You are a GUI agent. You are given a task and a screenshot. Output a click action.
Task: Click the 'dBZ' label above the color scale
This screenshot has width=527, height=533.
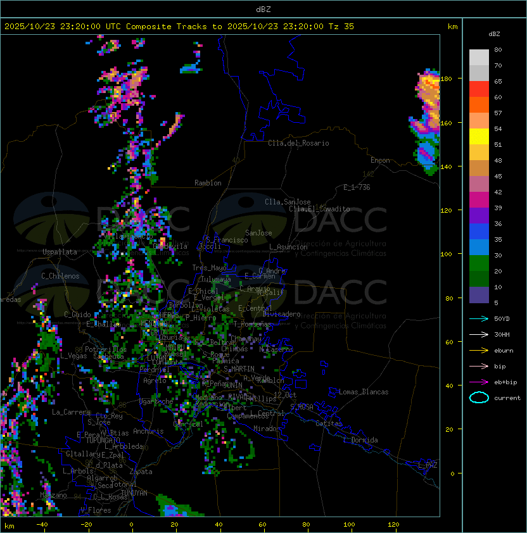point(494,34)
